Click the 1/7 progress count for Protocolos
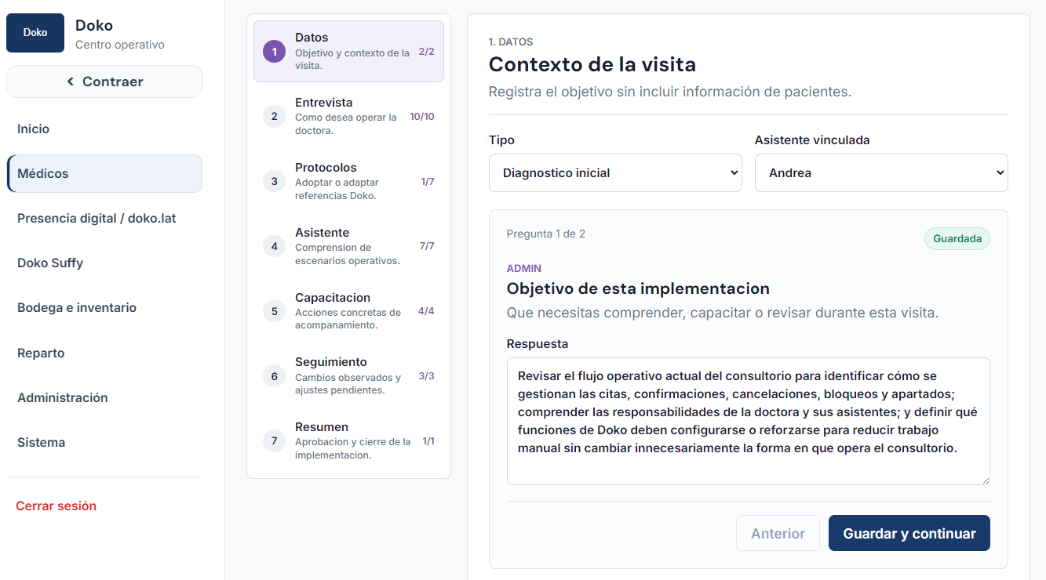The width and height of the screenshot is (1046, 580). point(428,182)
